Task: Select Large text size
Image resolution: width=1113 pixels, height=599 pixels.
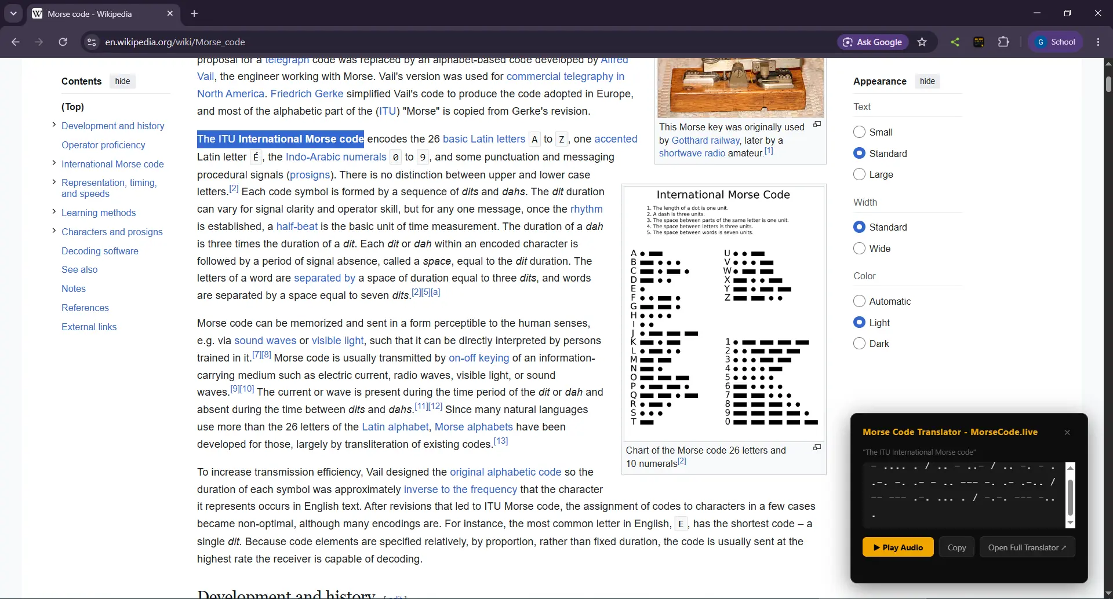Action: 859,174
